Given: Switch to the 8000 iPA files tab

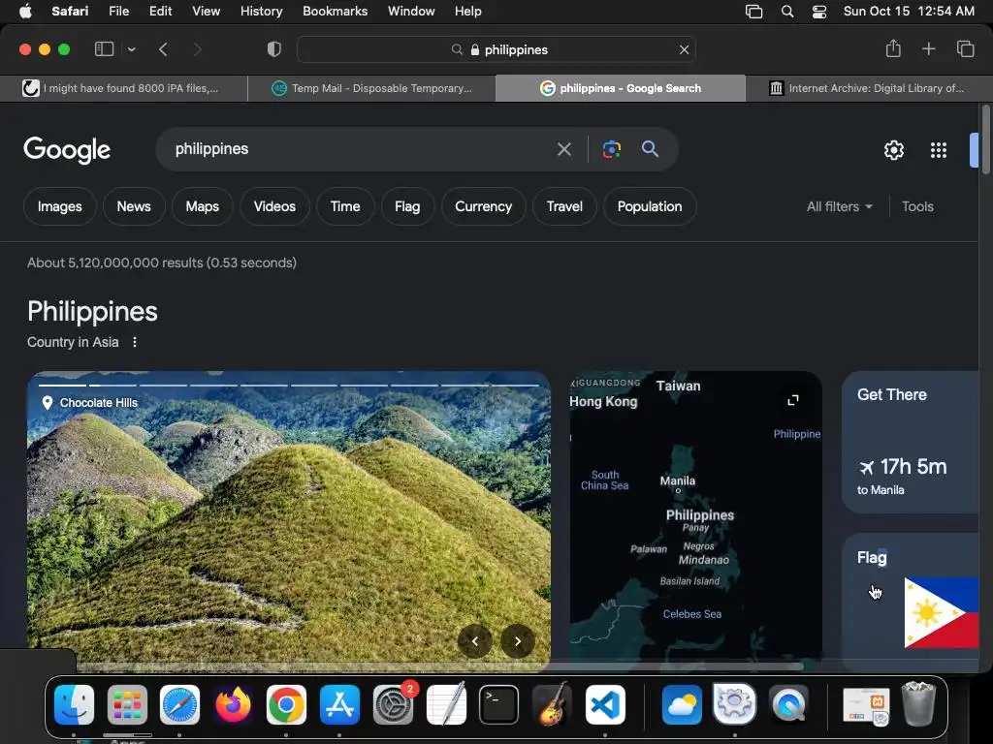Looking at the screenshot, I should point(123,88).
